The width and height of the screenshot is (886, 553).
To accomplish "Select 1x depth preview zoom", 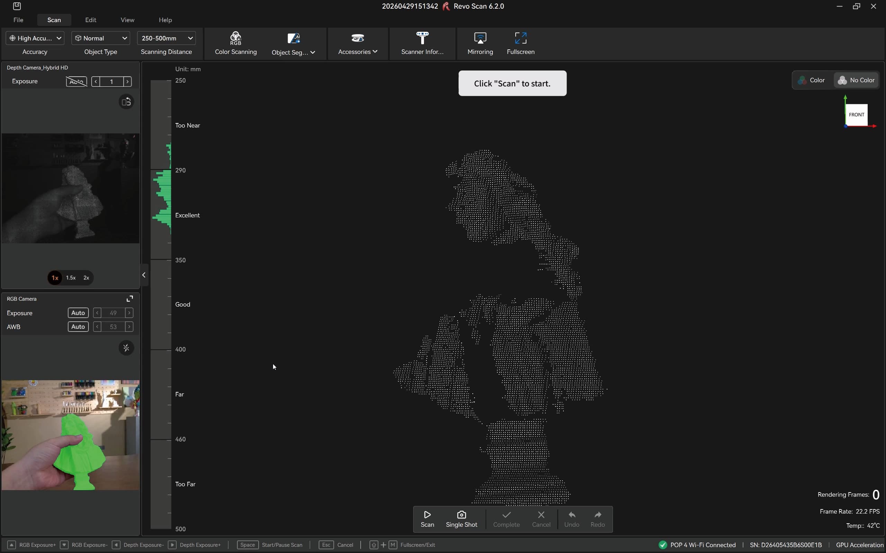I will click(55, 278).
